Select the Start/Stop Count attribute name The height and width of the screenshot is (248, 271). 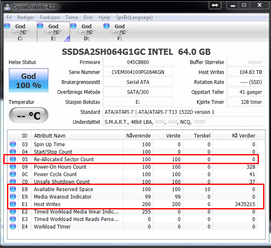click(53, 152)
